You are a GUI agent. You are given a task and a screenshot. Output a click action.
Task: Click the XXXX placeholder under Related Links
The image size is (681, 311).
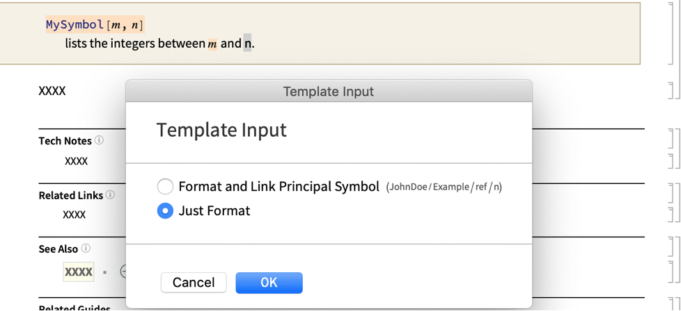click(75, 215)
